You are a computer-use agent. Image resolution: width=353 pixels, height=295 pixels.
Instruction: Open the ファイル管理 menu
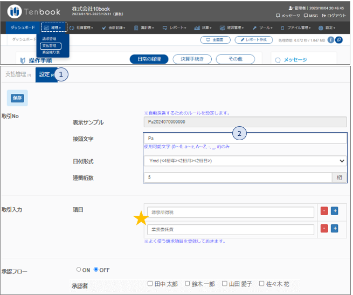(x=296, y=28)
